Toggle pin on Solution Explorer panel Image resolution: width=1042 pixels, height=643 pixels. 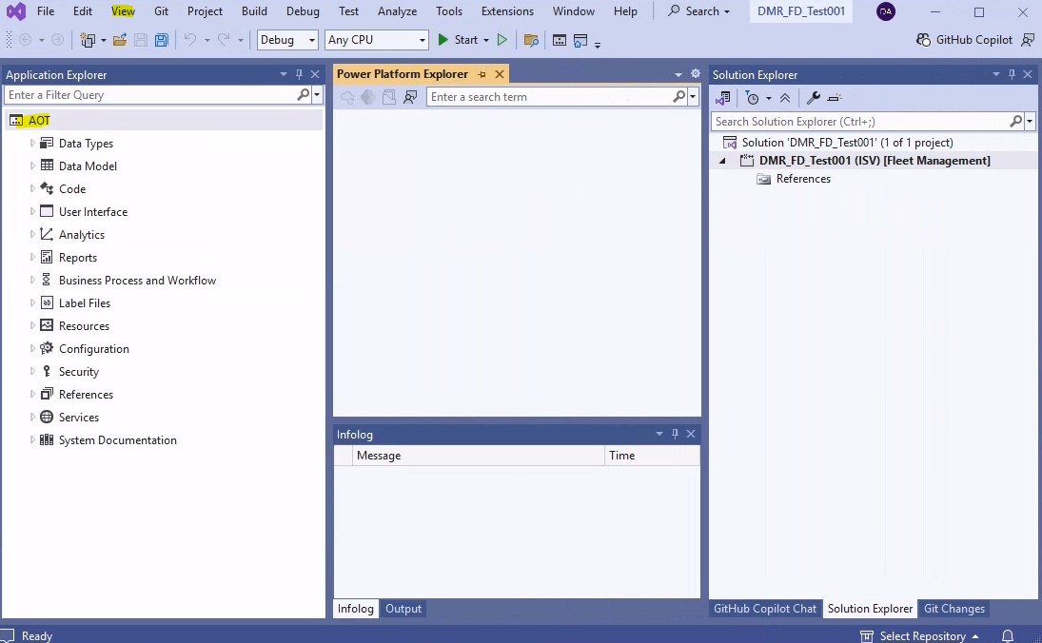point(1013,74)
